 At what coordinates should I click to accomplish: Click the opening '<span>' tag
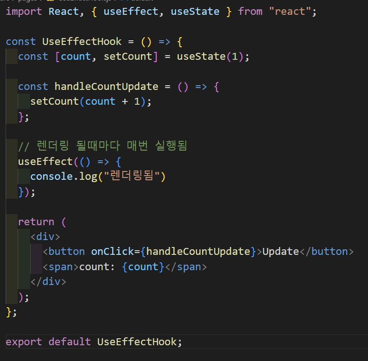61,267
